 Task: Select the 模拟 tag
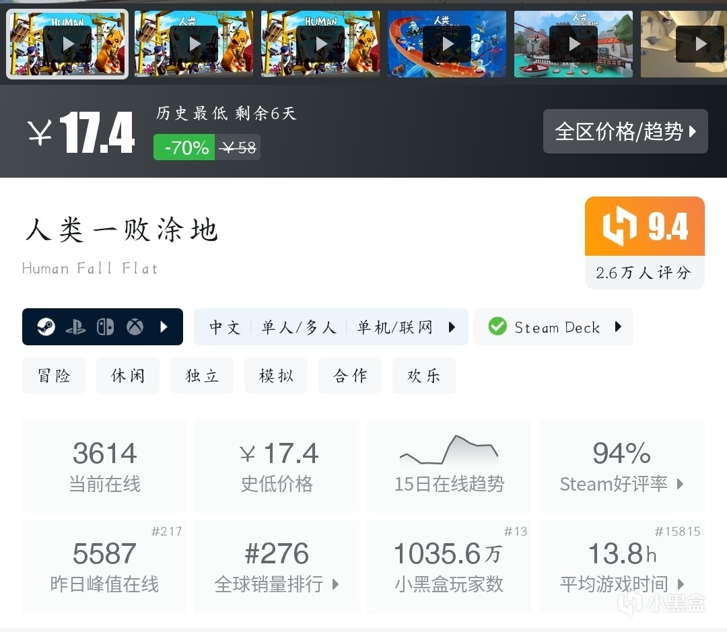pyautogui.click(x=276, y=375)
